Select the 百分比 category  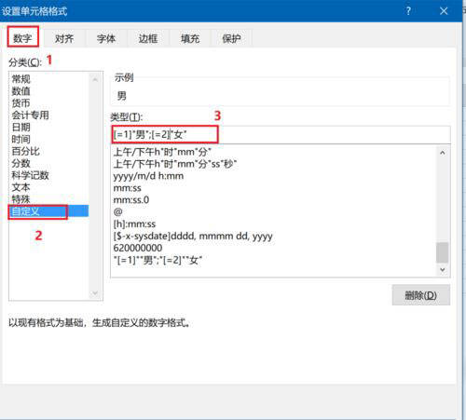coord(25,151)
